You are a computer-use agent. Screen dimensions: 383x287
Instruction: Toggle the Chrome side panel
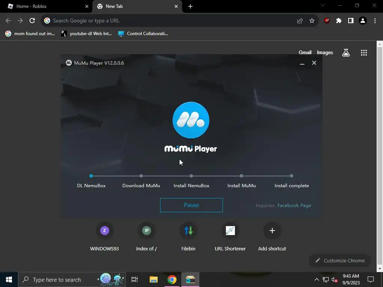coord(351,21)
